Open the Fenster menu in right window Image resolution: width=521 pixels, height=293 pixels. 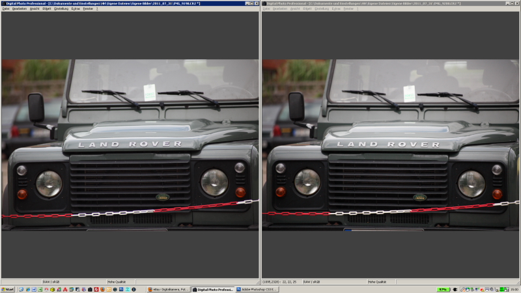point(348,8)
